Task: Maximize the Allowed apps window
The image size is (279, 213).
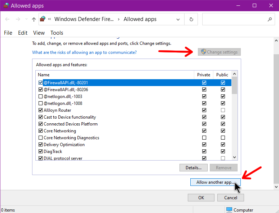Action: (254, 5)
